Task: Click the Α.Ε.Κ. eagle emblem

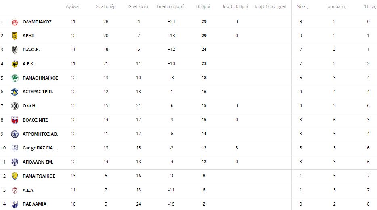Action: point(15,64)
